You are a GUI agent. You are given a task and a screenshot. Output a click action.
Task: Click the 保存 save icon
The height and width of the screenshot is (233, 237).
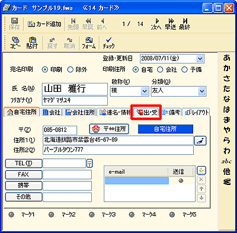coord(14,24)
